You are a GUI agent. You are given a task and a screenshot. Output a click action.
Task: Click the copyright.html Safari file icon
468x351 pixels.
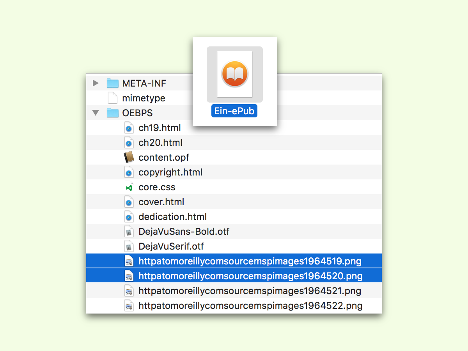129,172
